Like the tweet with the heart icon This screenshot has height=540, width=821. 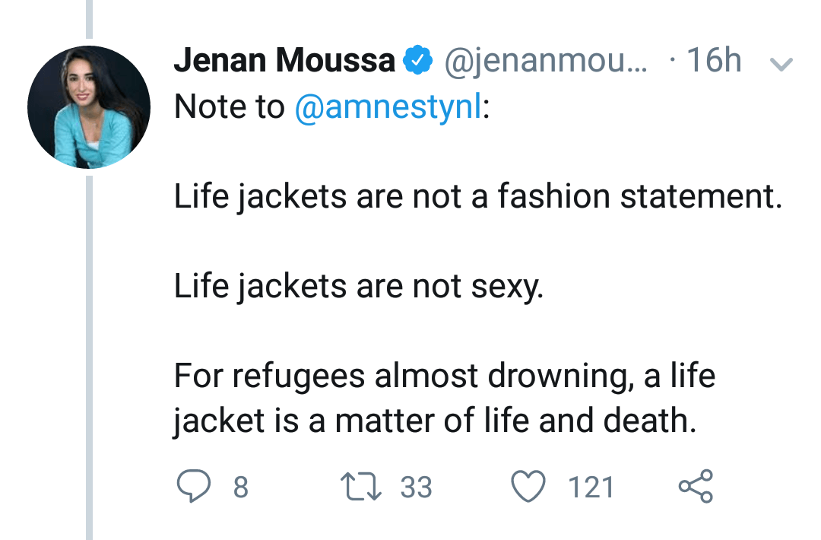[529, 486]
